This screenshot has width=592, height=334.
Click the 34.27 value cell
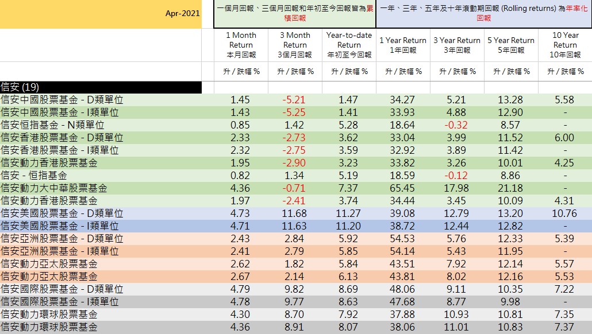[402, 100]
